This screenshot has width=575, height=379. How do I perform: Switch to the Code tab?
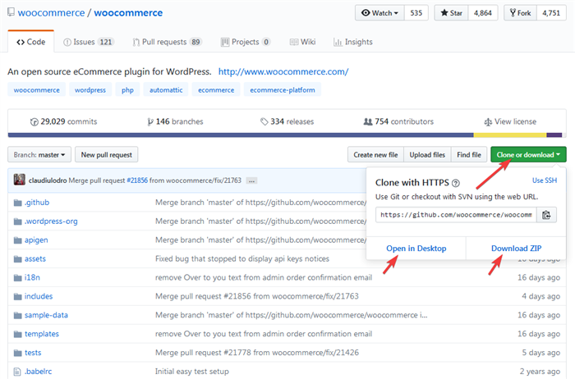click(x=31, y=42)
